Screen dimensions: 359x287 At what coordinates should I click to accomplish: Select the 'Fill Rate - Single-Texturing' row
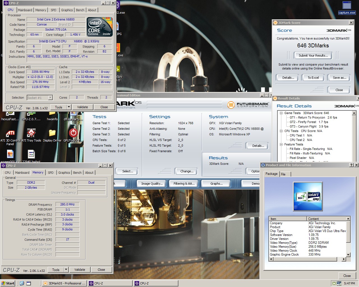click(311, 149)
